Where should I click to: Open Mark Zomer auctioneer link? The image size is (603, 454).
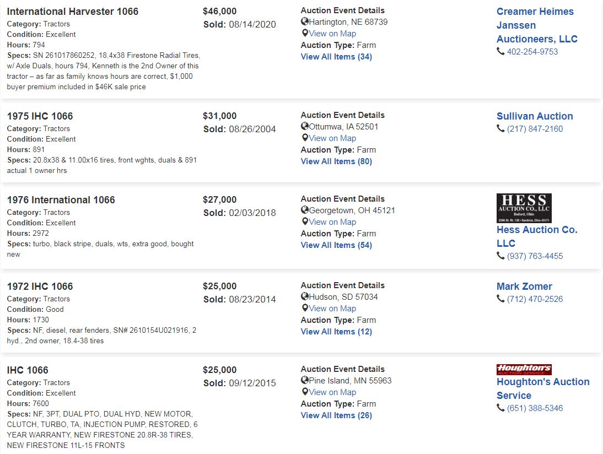524,287
